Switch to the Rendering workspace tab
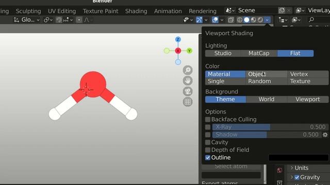330x185 pixels. [x=203, y=11]
